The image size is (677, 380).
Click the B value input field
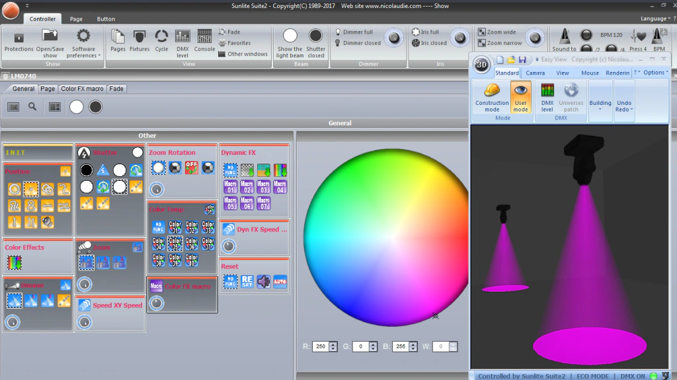[401, 346]
